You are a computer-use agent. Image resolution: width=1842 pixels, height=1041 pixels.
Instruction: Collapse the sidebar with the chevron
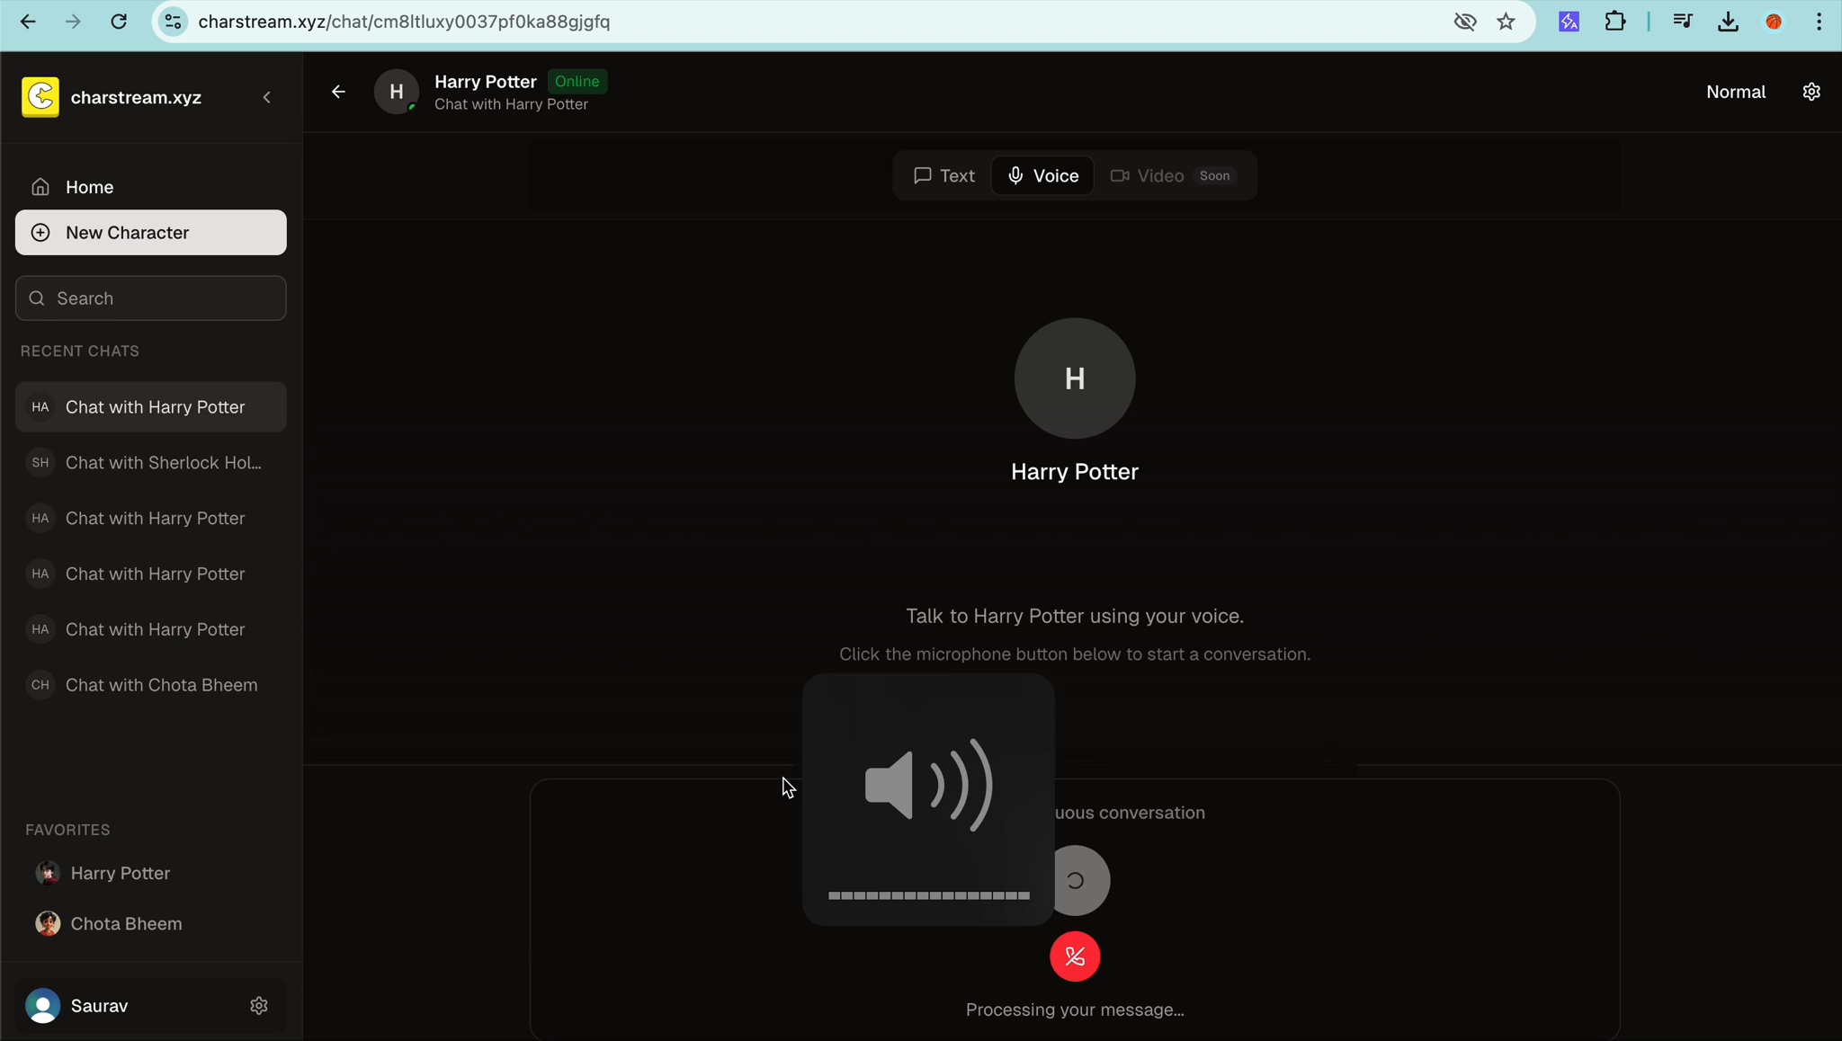pyautogui.click(x=266, y=97)
